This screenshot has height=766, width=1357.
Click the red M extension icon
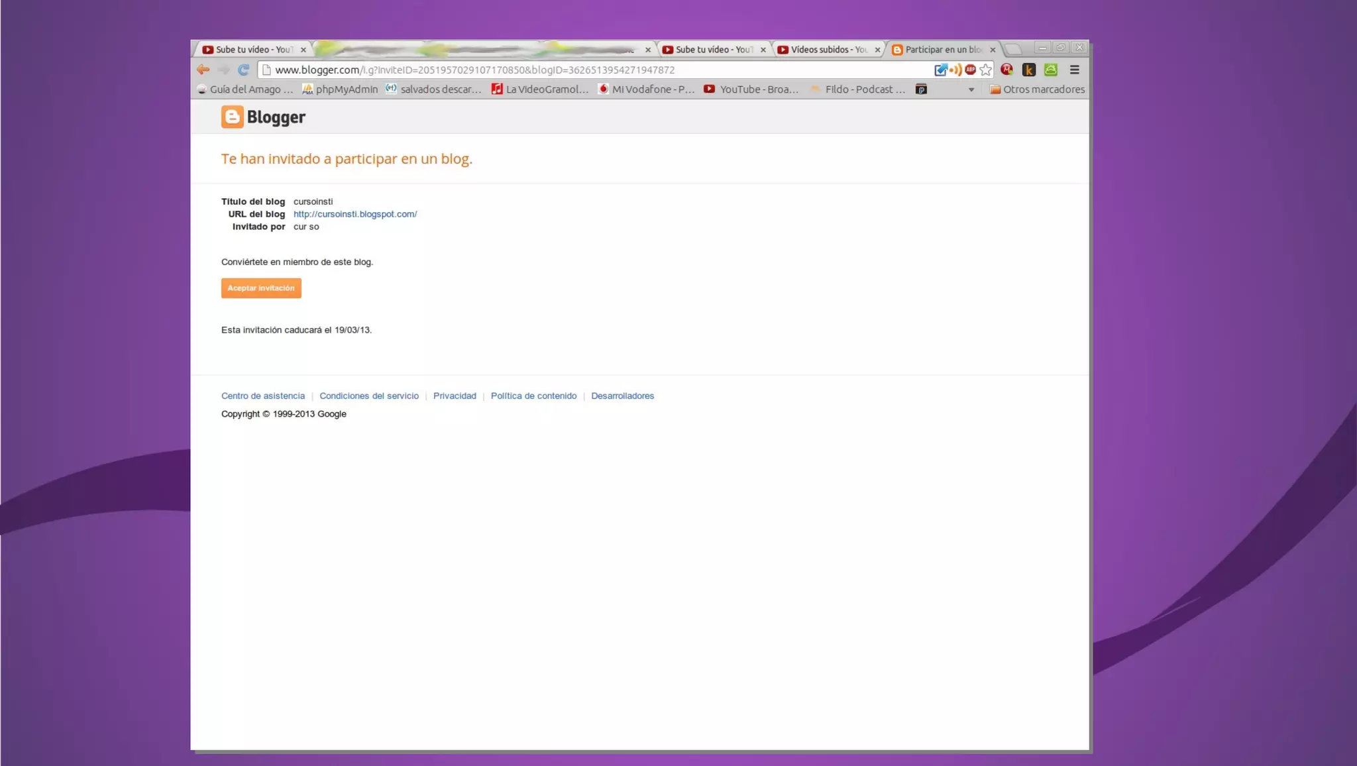point(1007,70)
